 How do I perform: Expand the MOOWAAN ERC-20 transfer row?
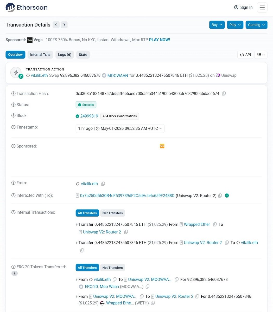[x=77, y=280]
